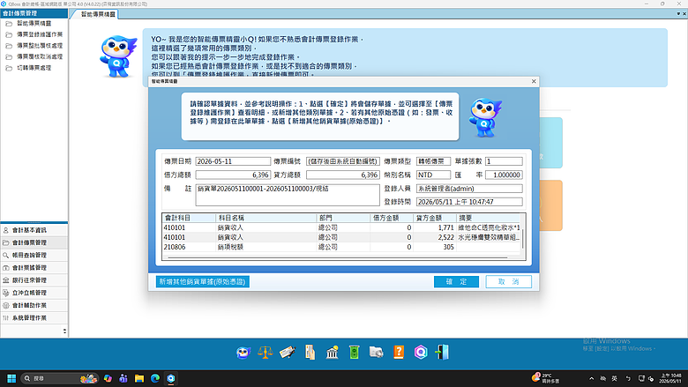Click the 部門 column header

coord(343,218)
